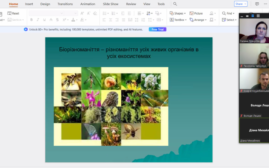Click the decrease font size icon

[88, 13]
